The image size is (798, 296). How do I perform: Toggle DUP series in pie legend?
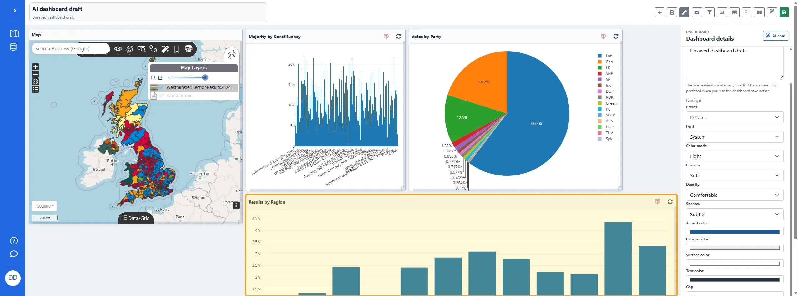pos(605,91)
